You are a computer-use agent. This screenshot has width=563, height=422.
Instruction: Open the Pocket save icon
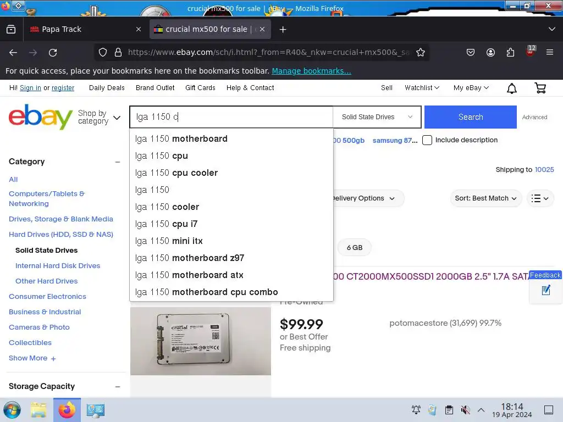(471, 52)
